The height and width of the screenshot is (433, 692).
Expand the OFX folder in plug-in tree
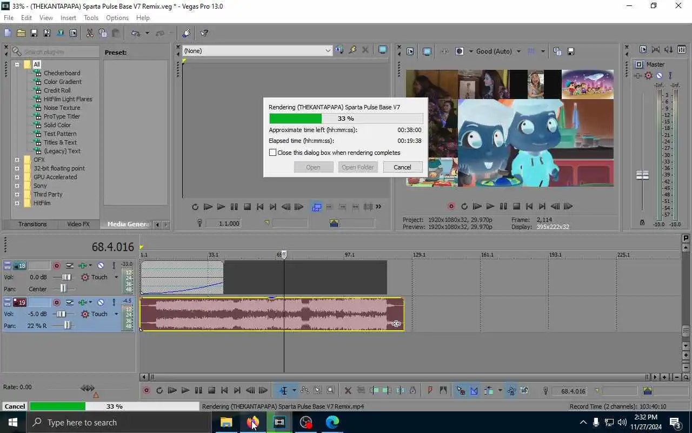pyautogui.click(x=17, y=160)
